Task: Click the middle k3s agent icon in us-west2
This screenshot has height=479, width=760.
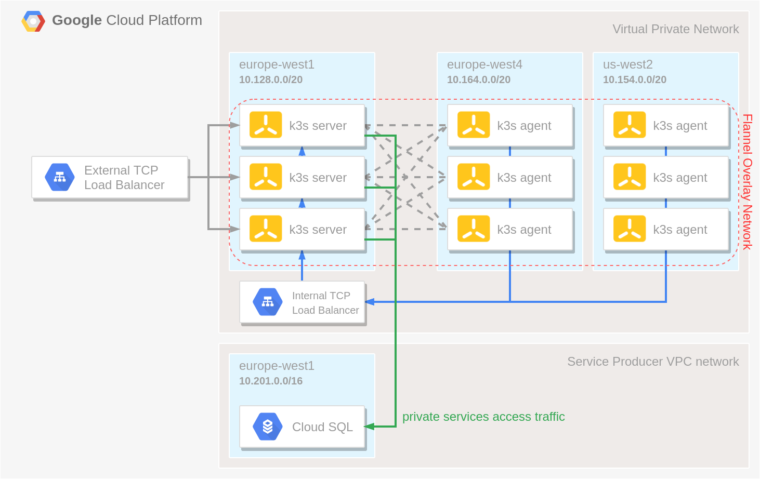Action: (630, 177)
